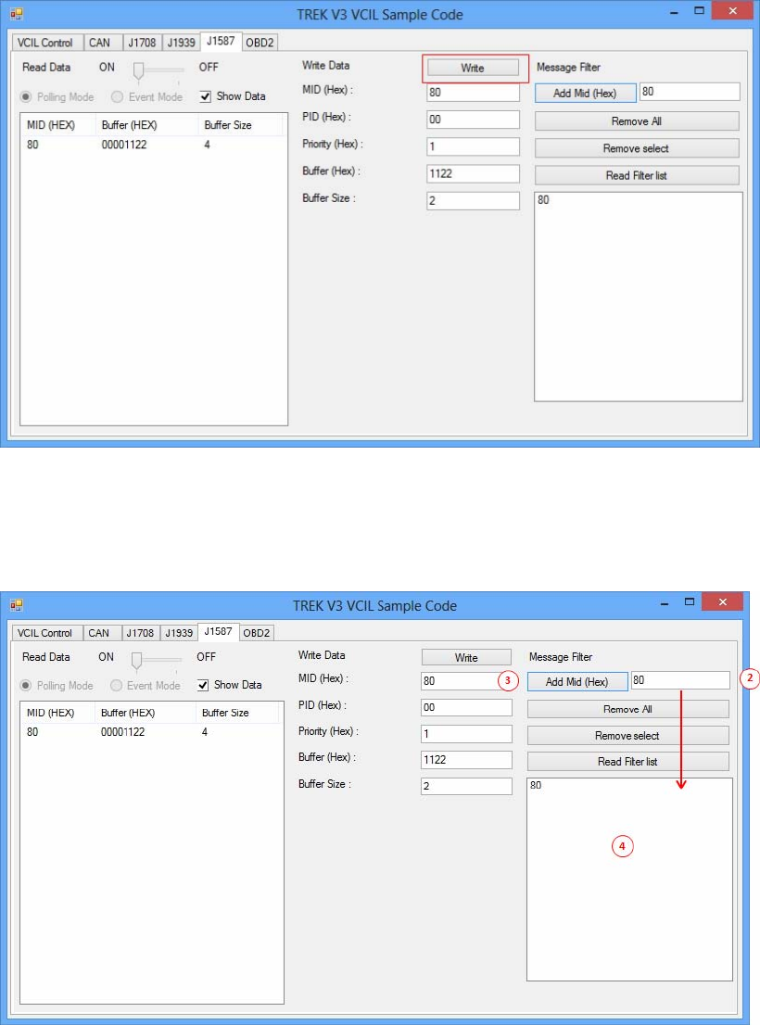Toggle Show Data checkbox in lower window
The image size is (760, 1025).
point(229,685)
